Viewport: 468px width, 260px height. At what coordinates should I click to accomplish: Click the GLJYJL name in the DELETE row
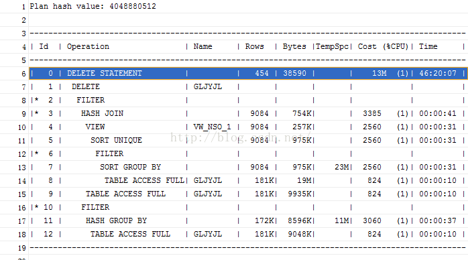point(207,86)
